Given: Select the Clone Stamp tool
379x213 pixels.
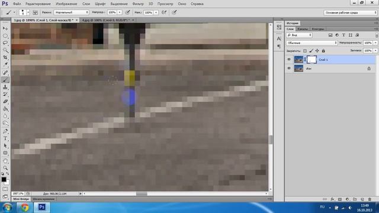Looking at the screenshot, I should coord(5,87).
